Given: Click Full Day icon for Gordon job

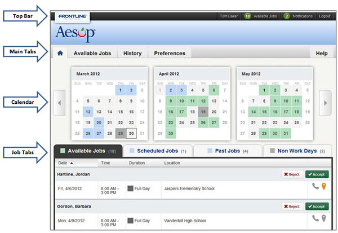Looking at the screenshot, I should click(x=131, y=221).
